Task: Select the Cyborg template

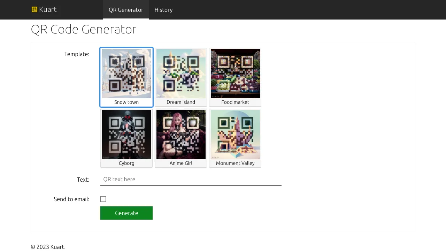Action: click(x=126, y=138)
